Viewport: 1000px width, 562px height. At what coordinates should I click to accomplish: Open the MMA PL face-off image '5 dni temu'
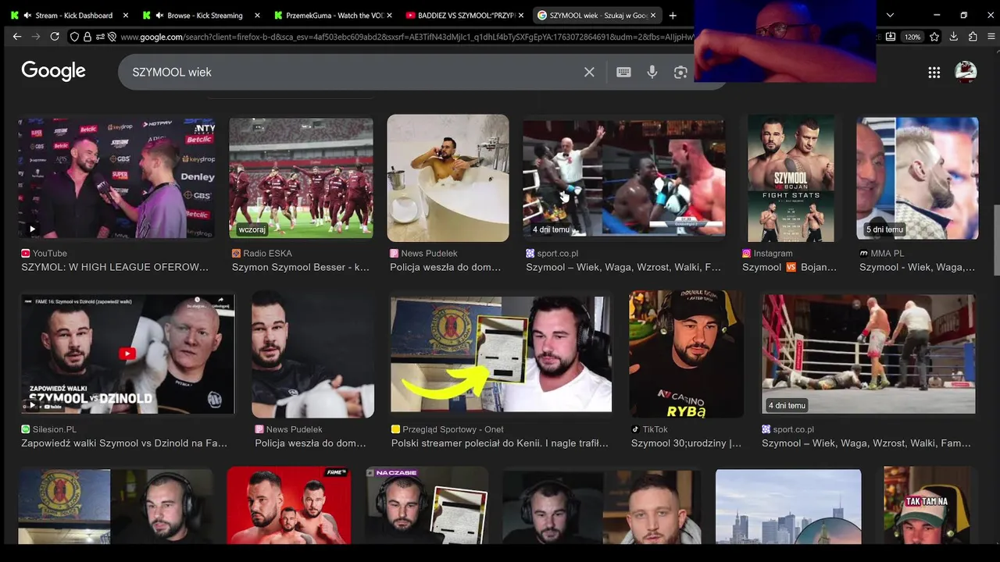[x=917, y=178]
